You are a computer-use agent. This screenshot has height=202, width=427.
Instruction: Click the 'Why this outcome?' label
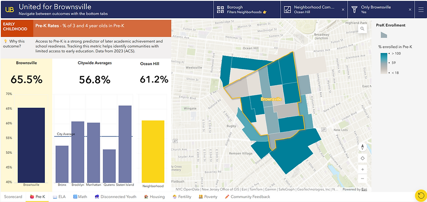click(x=14, y=44)
